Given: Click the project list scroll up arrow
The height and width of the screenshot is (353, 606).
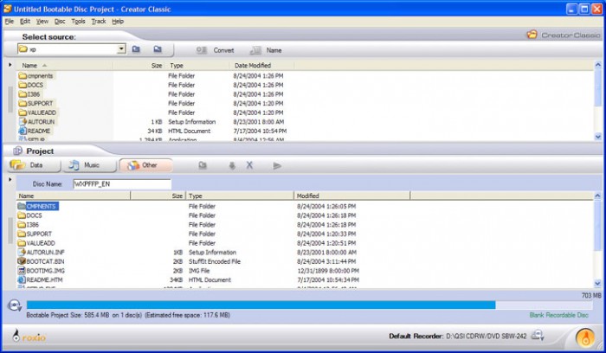Looking at the screenshot, I should point(598,196).
